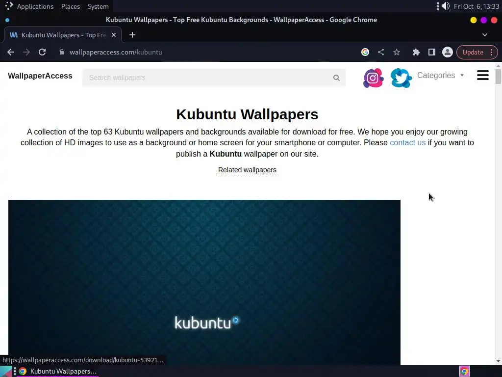
Task: Toggle Chrome side panel
Action: point(431,52)
